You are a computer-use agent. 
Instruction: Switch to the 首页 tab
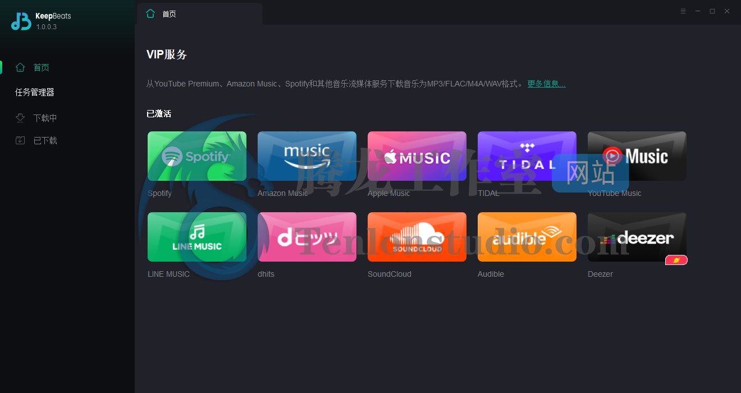[x=199, y=13]
